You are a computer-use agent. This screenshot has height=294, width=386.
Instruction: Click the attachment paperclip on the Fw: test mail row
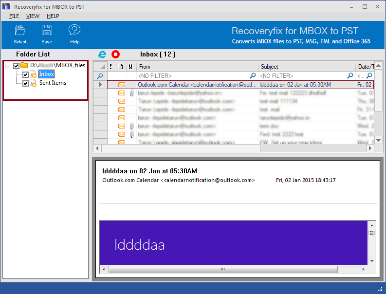(132, 93)
